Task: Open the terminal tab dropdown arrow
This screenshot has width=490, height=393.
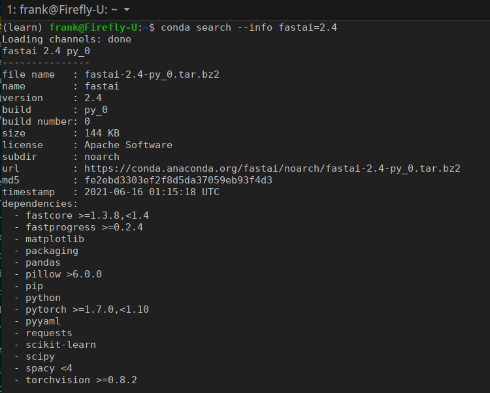Action: (x=127, y=10)
